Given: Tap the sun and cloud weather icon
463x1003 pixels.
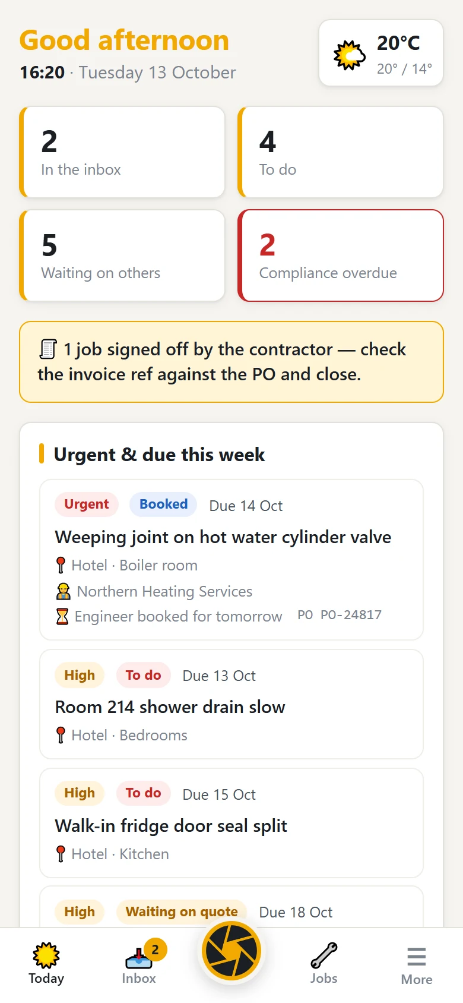Looking at the screenshot, I should tap(349, 55).
